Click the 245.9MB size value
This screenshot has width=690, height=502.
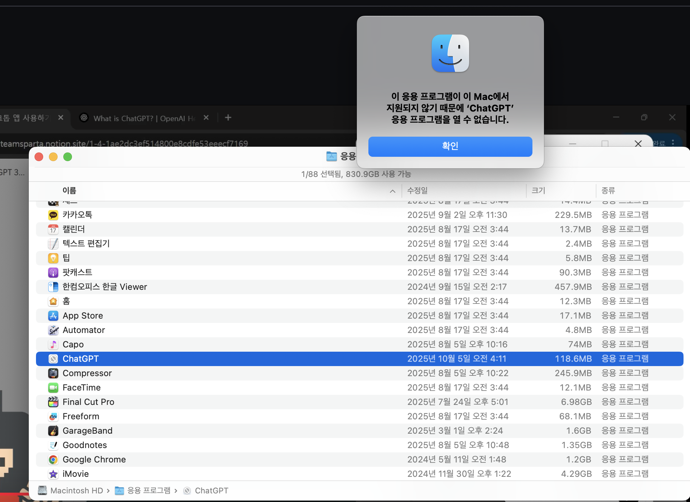coord(573,373)
